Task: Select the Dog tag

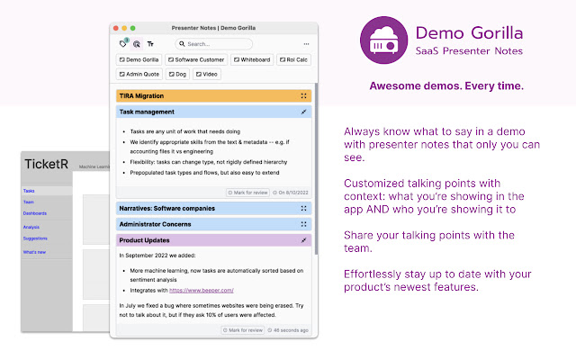Action: 177,74
